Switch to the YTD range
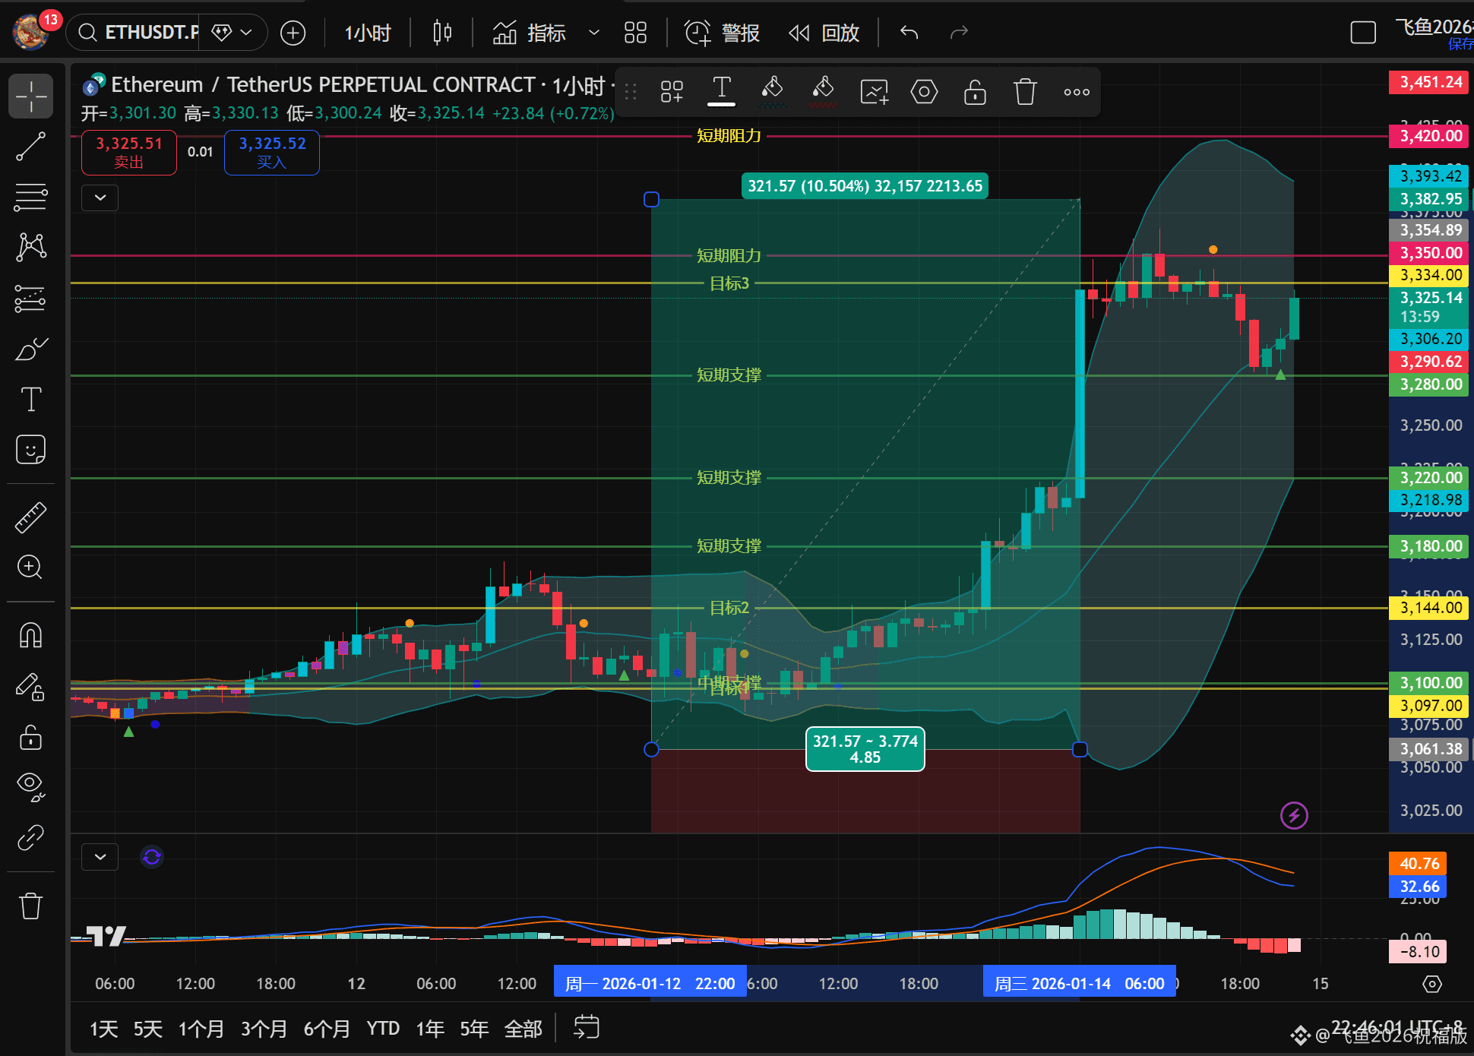 (x=383, y=1029)
